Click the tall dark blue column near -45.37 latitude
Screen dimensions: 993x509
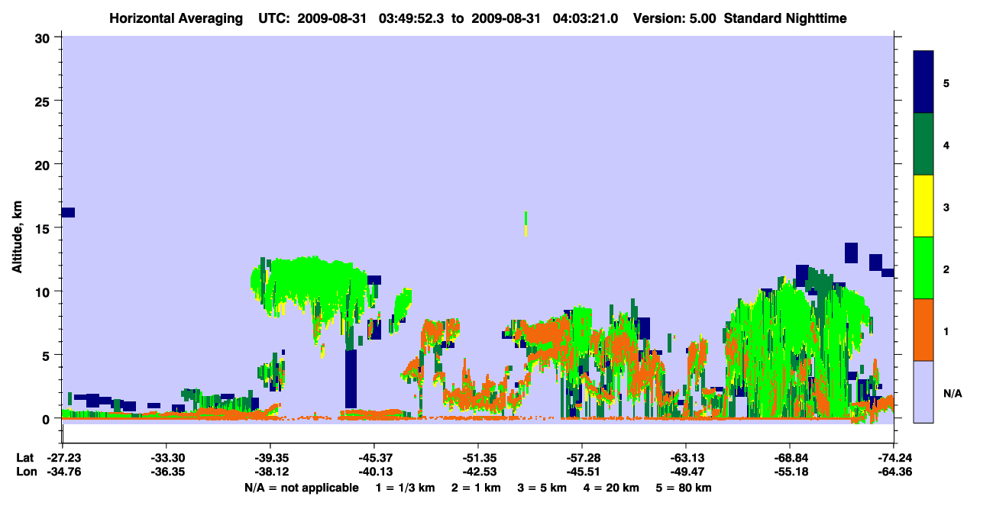pos(351,379)
